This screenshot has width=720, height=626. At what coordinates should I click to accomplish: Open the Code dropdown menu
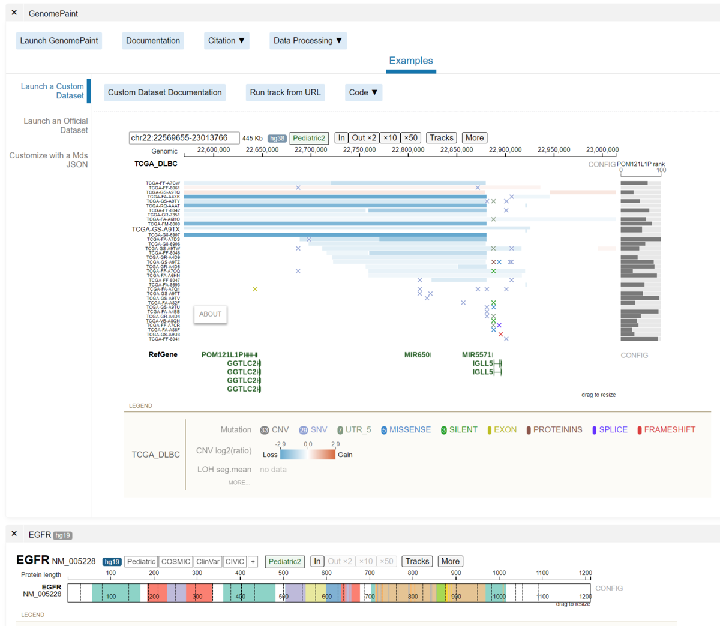pos(364,92)
